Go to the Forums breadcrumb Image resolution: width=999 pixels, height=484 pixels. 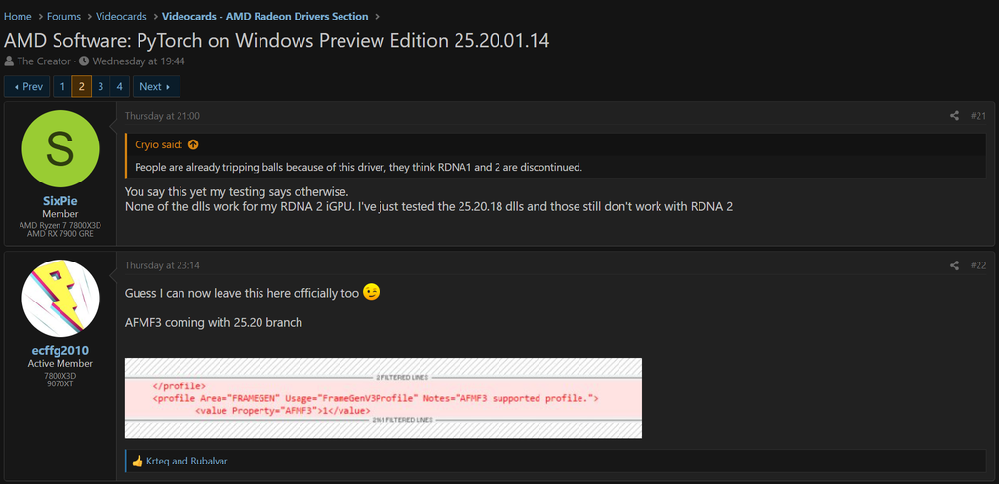click(63, 16)
